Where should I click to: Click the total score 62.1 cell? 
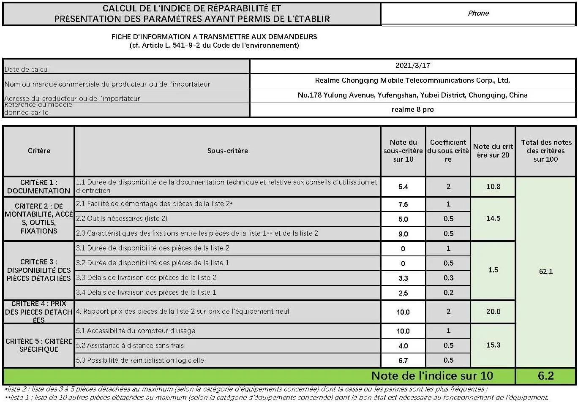[545, 272]
